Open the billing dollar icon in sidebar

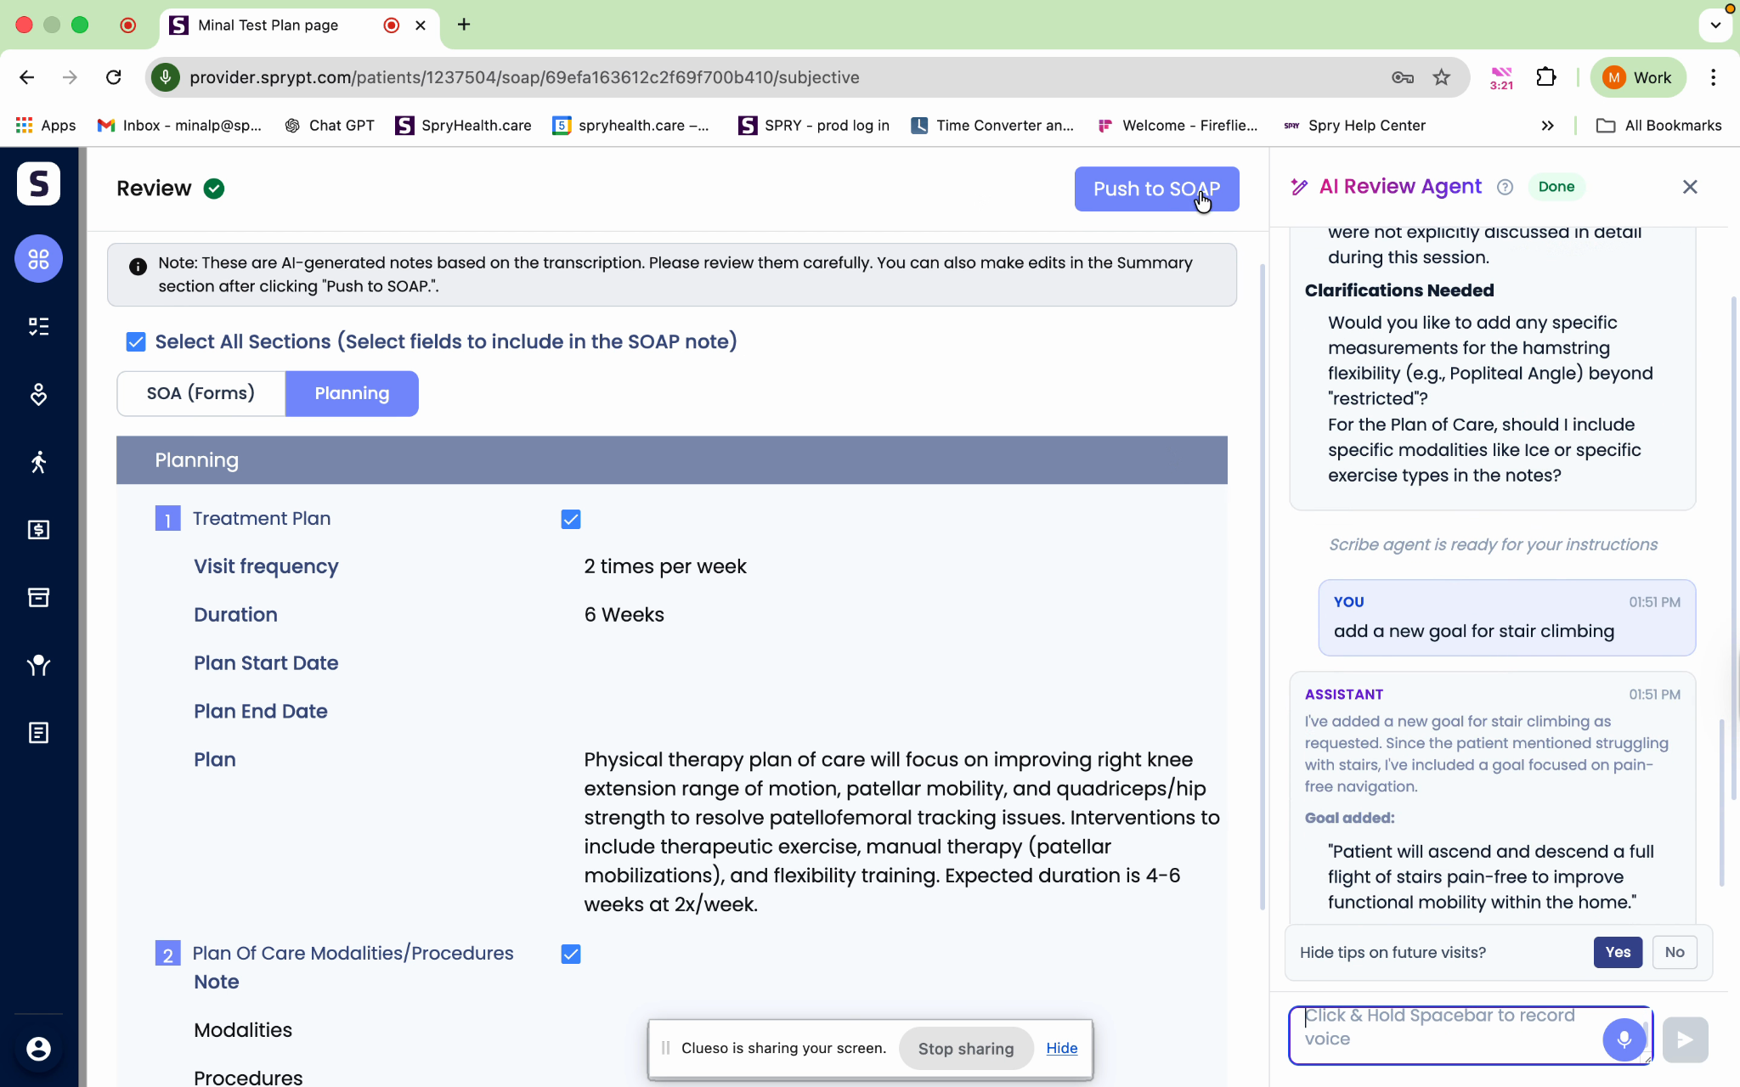point(38,530)
